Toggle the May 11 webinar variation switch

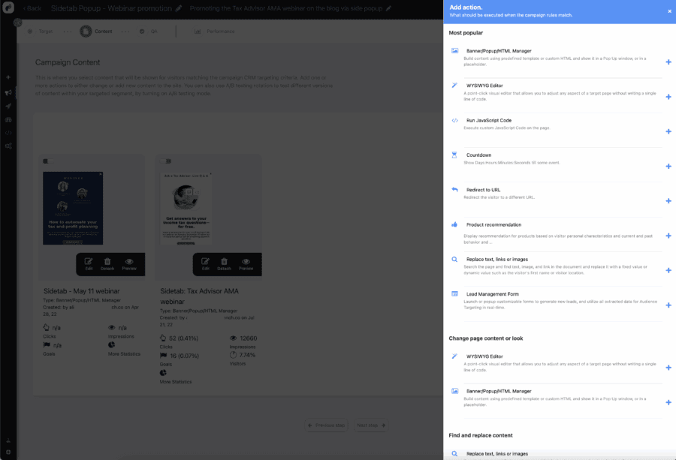click(x=46, y=161)
